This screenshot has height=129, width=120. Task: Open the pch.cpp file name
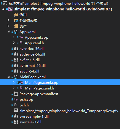26,100
